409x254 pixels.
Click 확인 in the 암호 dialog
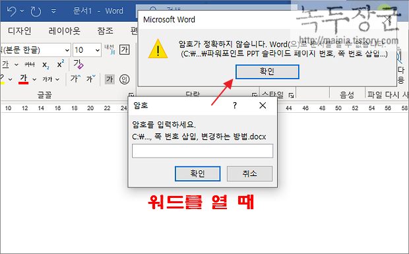point(198,174)
